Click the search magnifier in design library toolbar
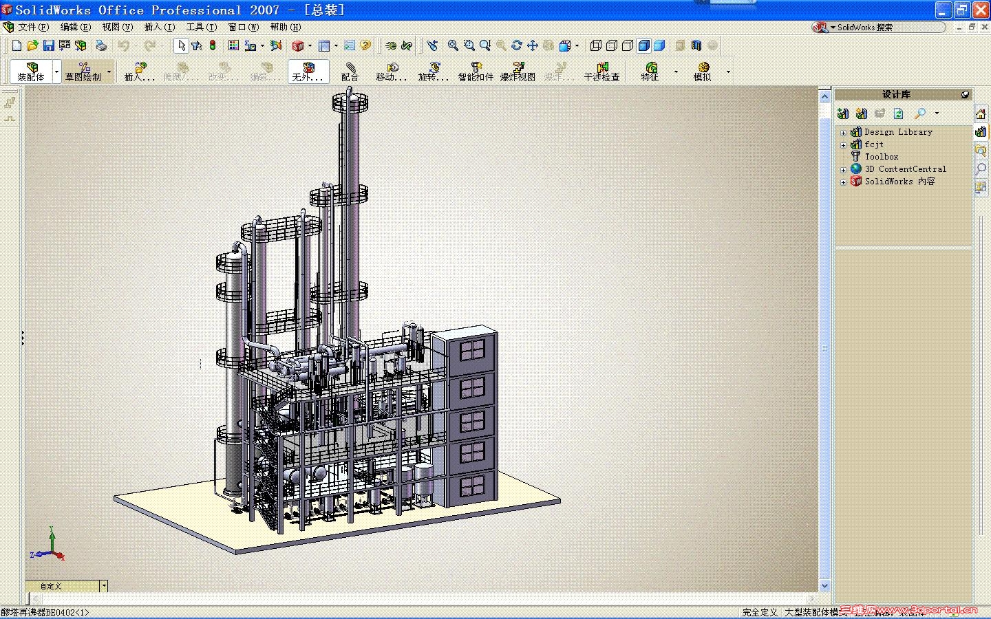 click(919, 113)
